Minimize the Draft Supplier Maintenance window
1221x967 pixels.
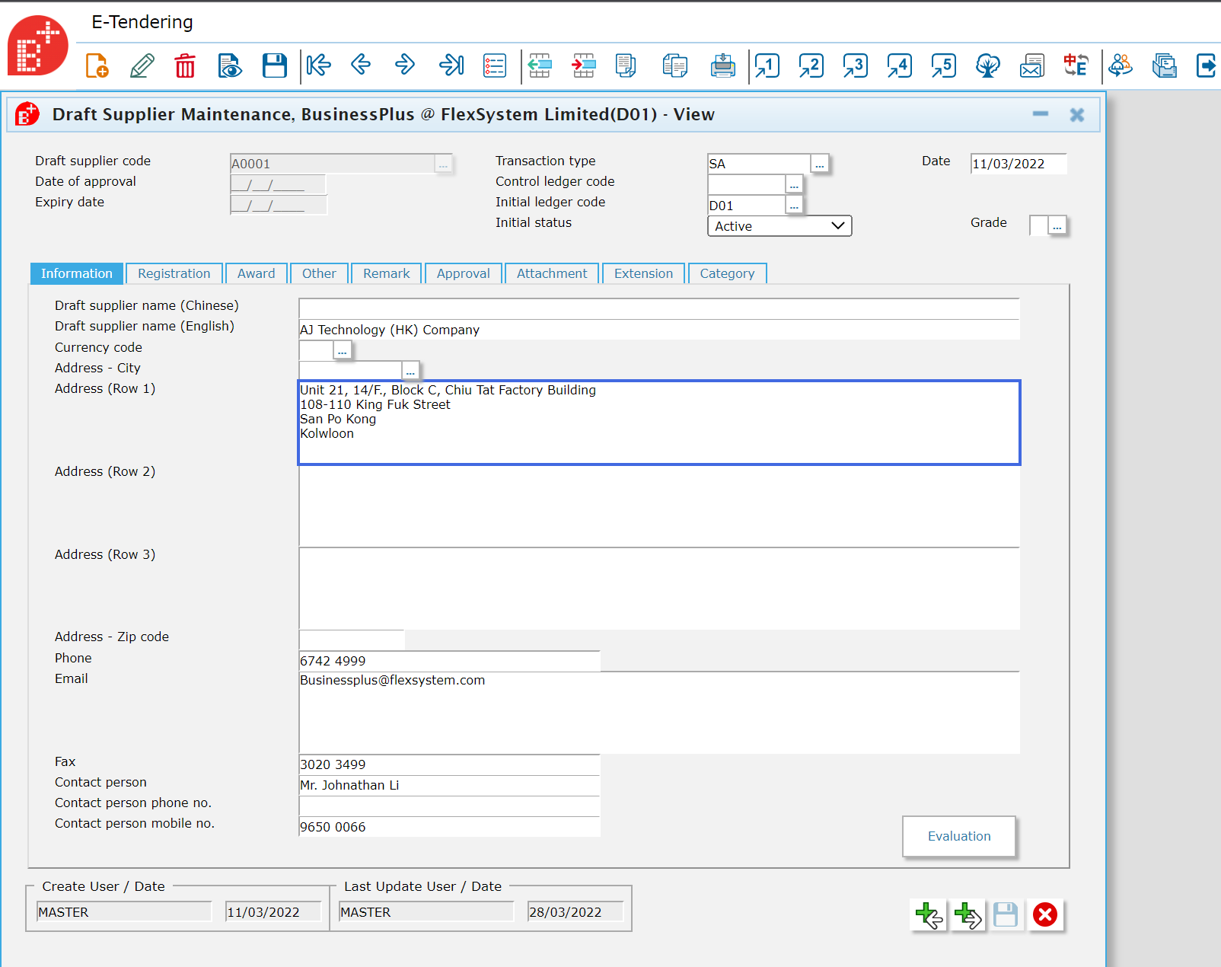pyautogui.click(x=1040, y=114)
